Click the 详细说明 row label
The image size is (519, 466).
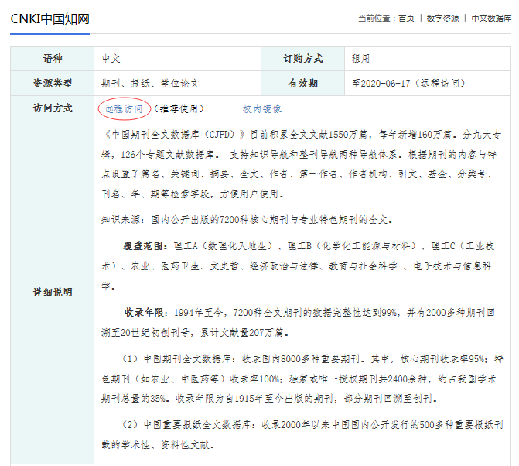click(53, 293)
